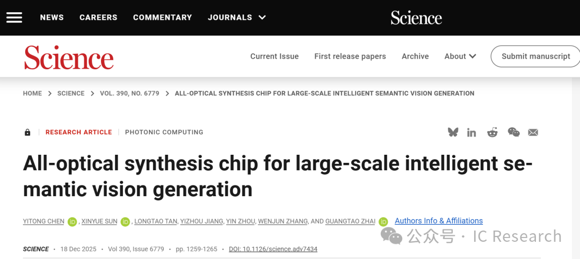The height and width of the screenshot is (259, 580).
Task: Go to Commentary section
Action: click(162, 17)
